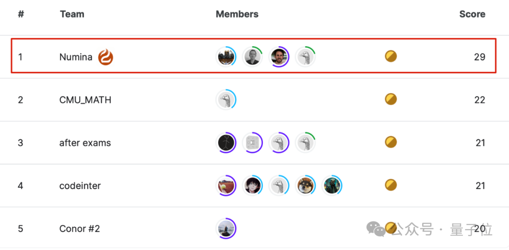The image size is (509, 250).
Task: Select the codeinter team name
Action: click(x=80, y=186)
